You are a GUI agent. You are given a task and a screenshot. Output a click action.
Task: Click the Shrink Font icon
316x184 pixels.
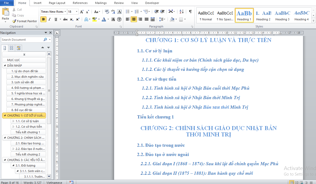[87, 12]
